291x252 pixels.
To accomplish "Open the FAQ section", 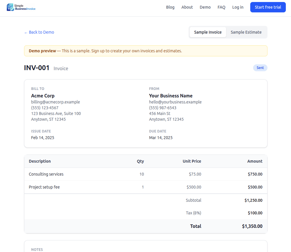I will [x=221, y=7].
